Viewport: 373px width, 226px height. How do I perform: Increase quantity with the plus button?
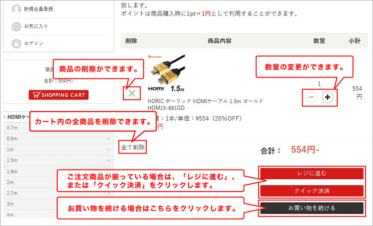click(x=328, y=97)
